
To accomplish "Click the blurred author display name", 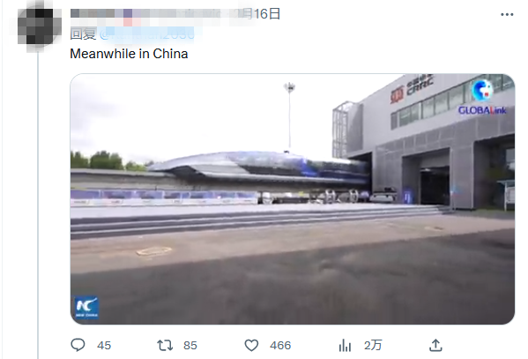I will click(x=155, y=14).
